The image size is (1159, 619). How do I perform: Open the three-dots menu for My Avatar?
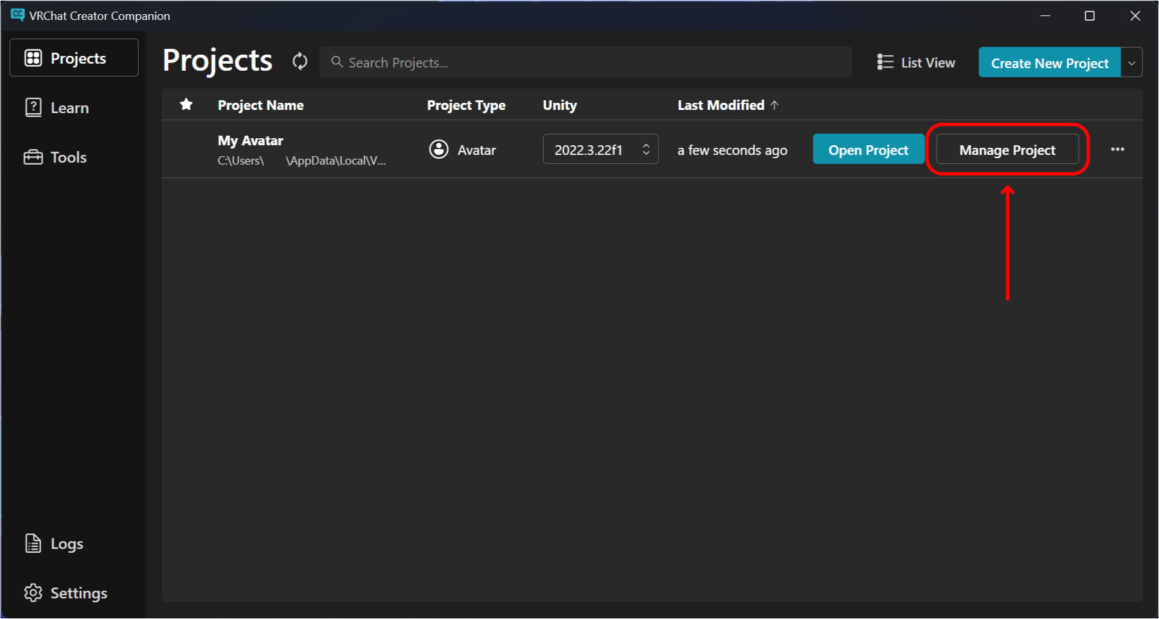pos(1118,149)
